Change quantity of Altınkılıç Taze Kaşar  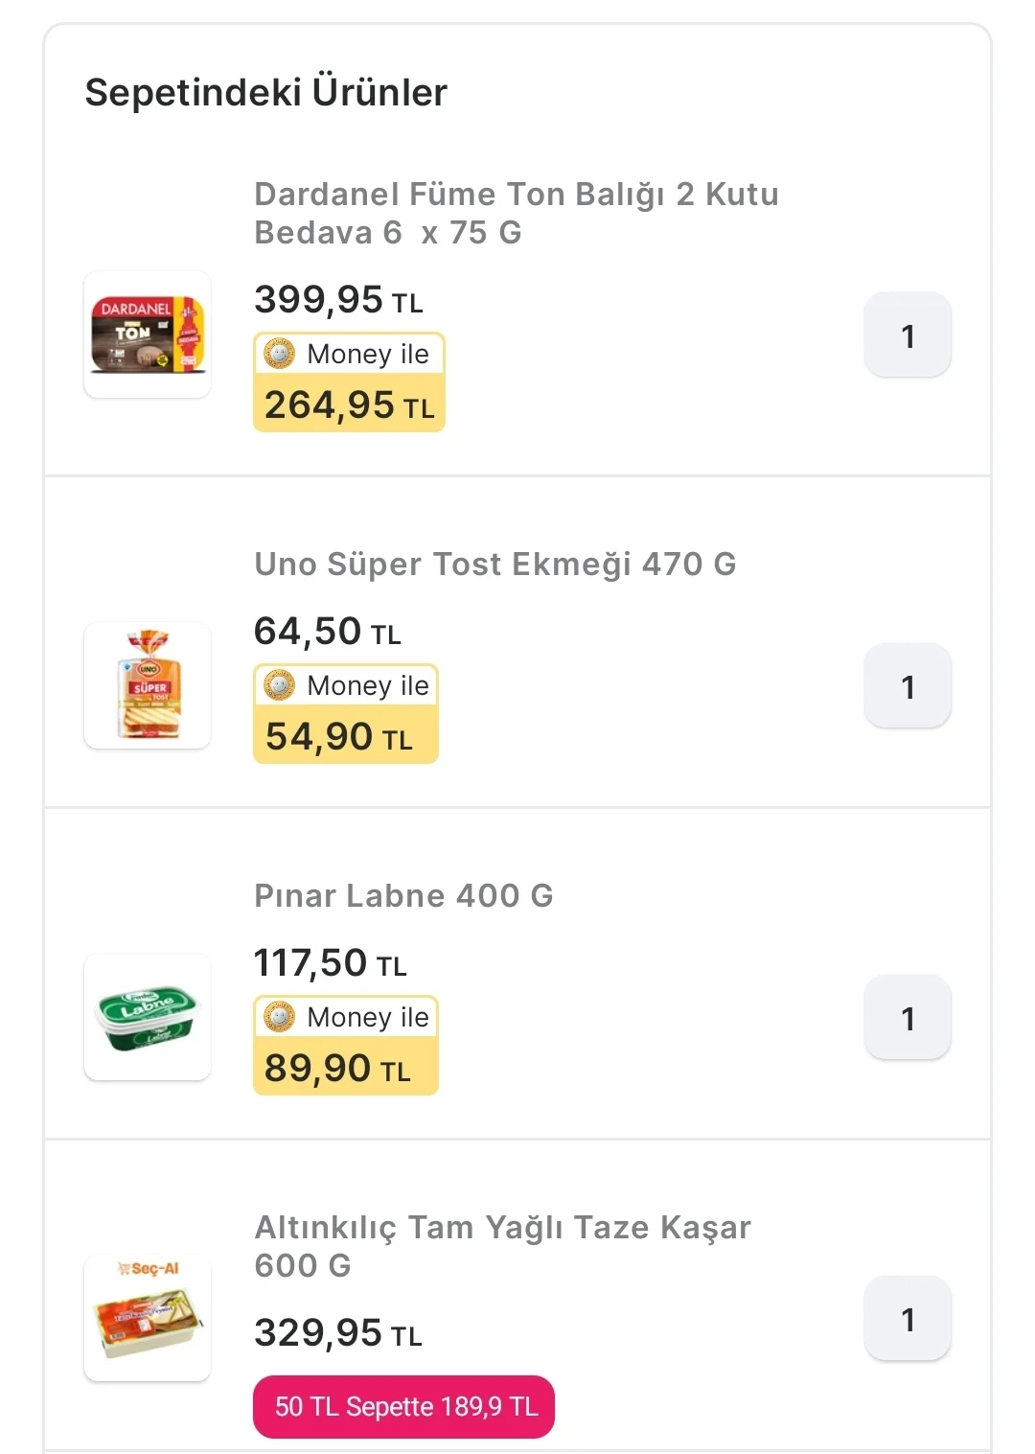(x=908, y=1319)
